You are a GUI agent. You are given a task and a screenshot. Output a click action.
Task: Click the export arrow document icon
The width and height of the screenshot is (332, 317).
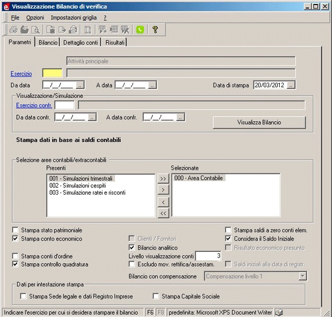tap(62, 29)
